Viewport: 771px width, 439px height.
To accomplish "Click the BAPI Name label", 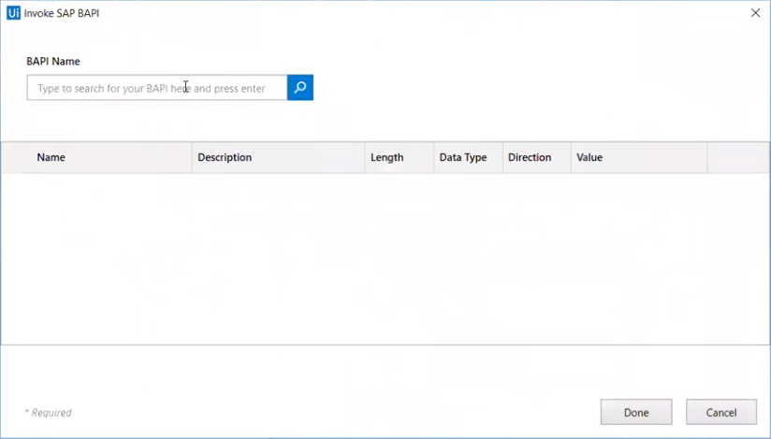I will click(53, 62).
